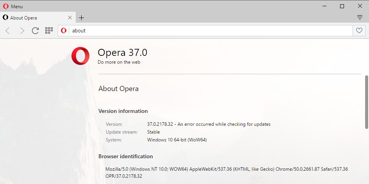This screenshot has height=184, width=369.
Task: Add page to bookmarks heart icon
Action: tap(359, 30)
